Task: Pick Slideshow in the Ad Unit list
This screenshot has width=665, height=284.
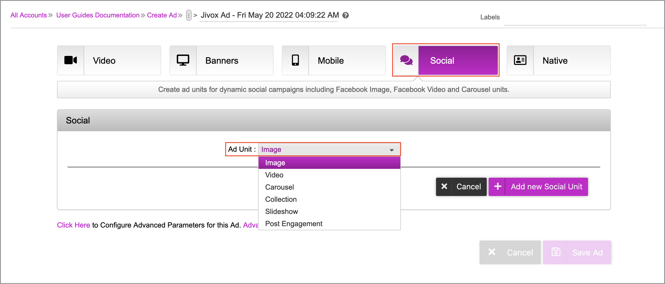Action: [x=281, y=211]
